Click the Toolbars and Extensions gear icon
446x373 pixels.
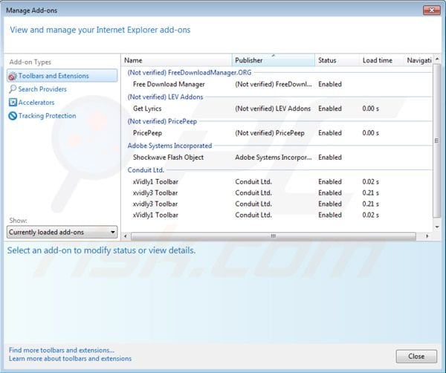click(x=13, y=77)
